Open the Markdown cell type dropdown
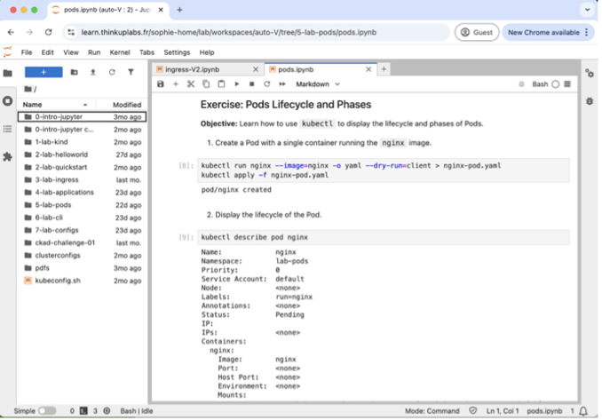This screenshot has height=420, width=602. [x=318, y=84]
